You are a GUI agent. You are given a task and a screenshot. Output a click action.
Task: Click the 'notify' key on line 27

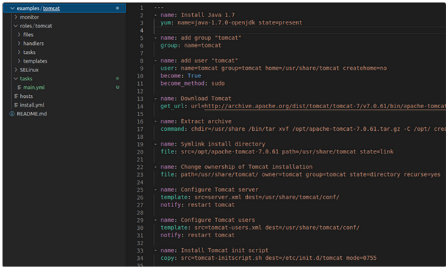(x=171, y=205)
